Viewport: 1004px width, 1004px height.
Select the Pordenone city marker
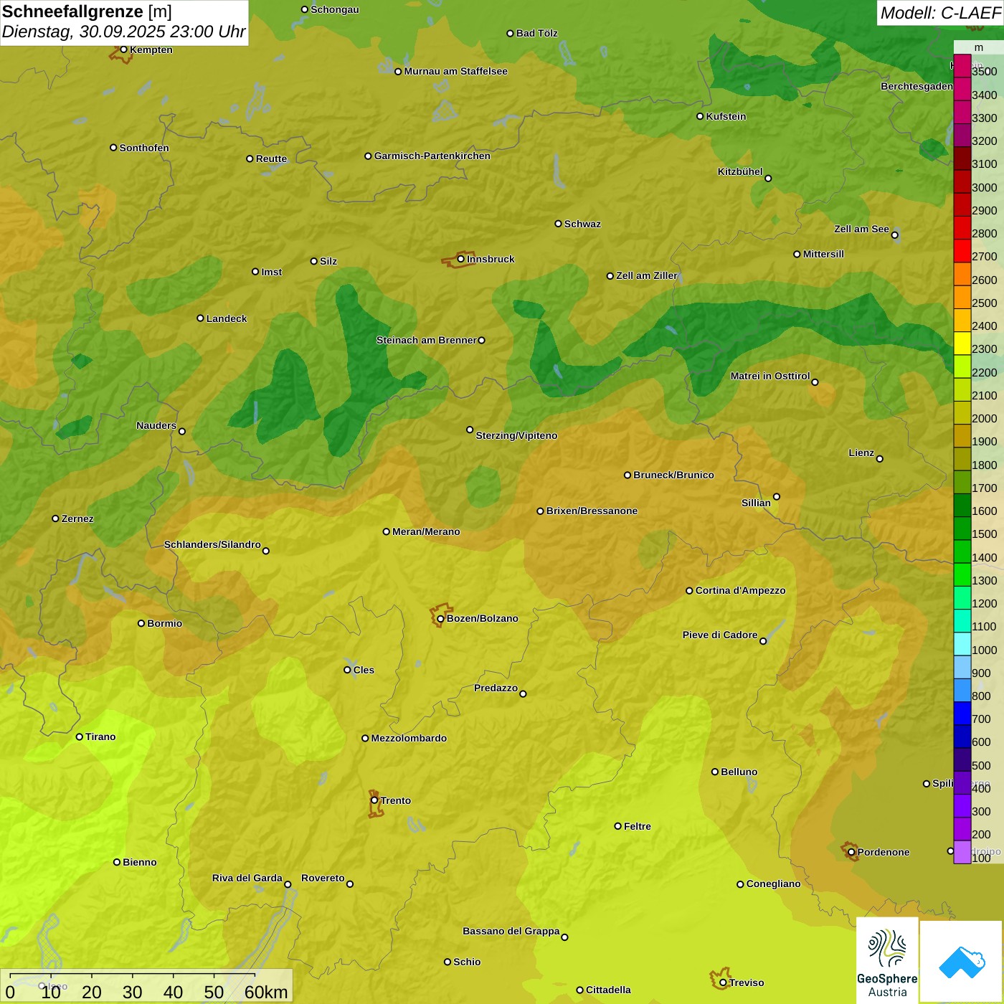[x=851, y=852]
